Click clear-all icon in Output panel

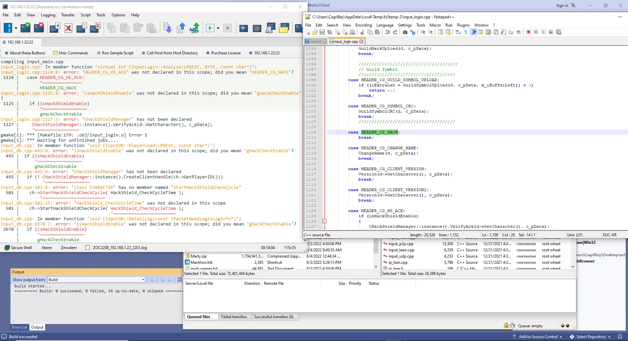[179, 279]
